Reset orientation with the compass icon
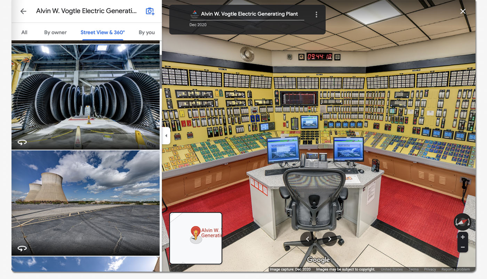 click(x=462, y=222)
